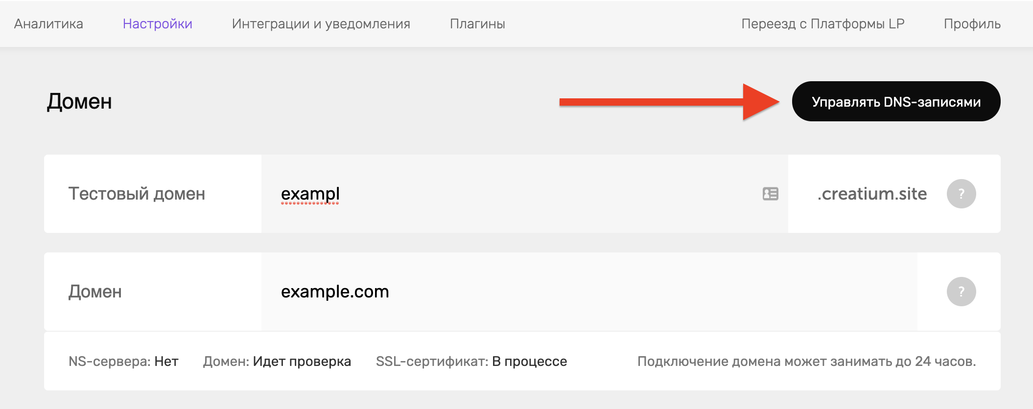Click Домен: Идет проверка status text
The image size is (1033, 409).
point(277,361)
